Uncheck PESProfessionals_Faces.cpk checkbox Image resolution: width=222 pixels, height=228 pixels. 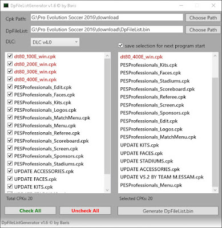coord(10,95)
